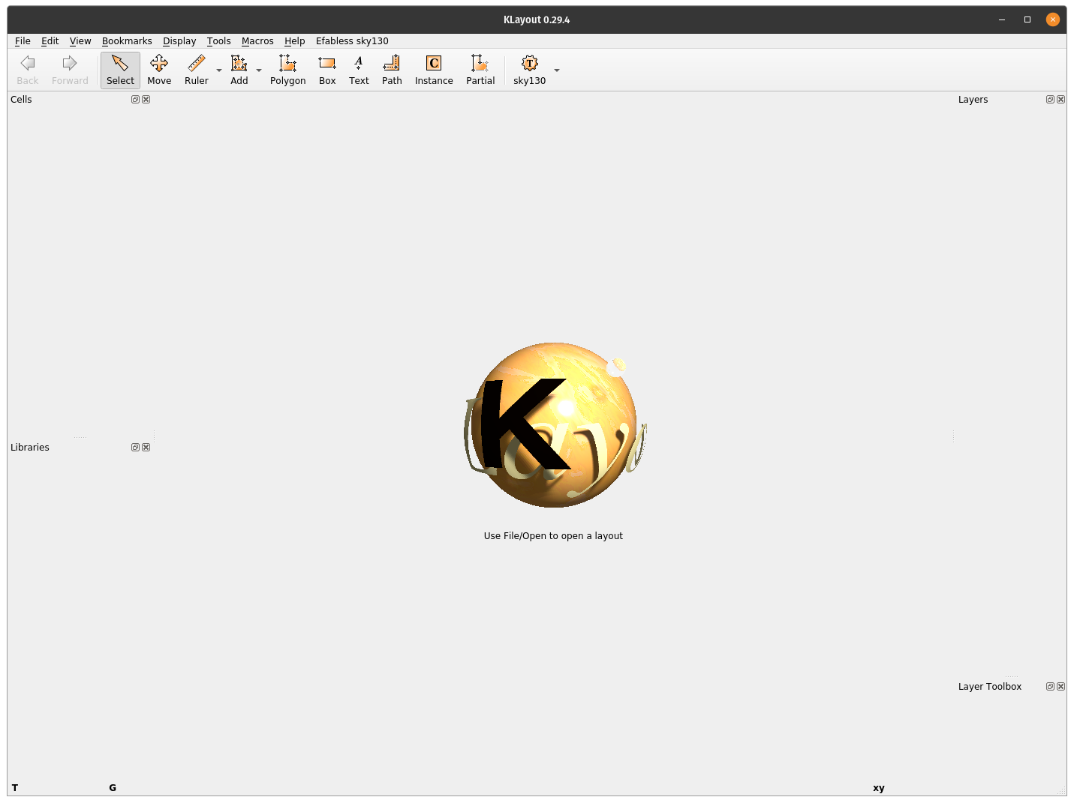Open the File menu
1074x803 pixels.
[x=23, y=40]
